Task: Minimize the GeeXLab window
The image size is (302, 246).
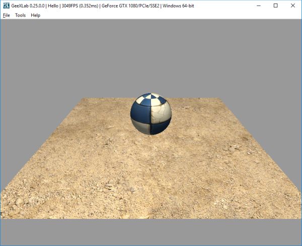Action: 259,6
